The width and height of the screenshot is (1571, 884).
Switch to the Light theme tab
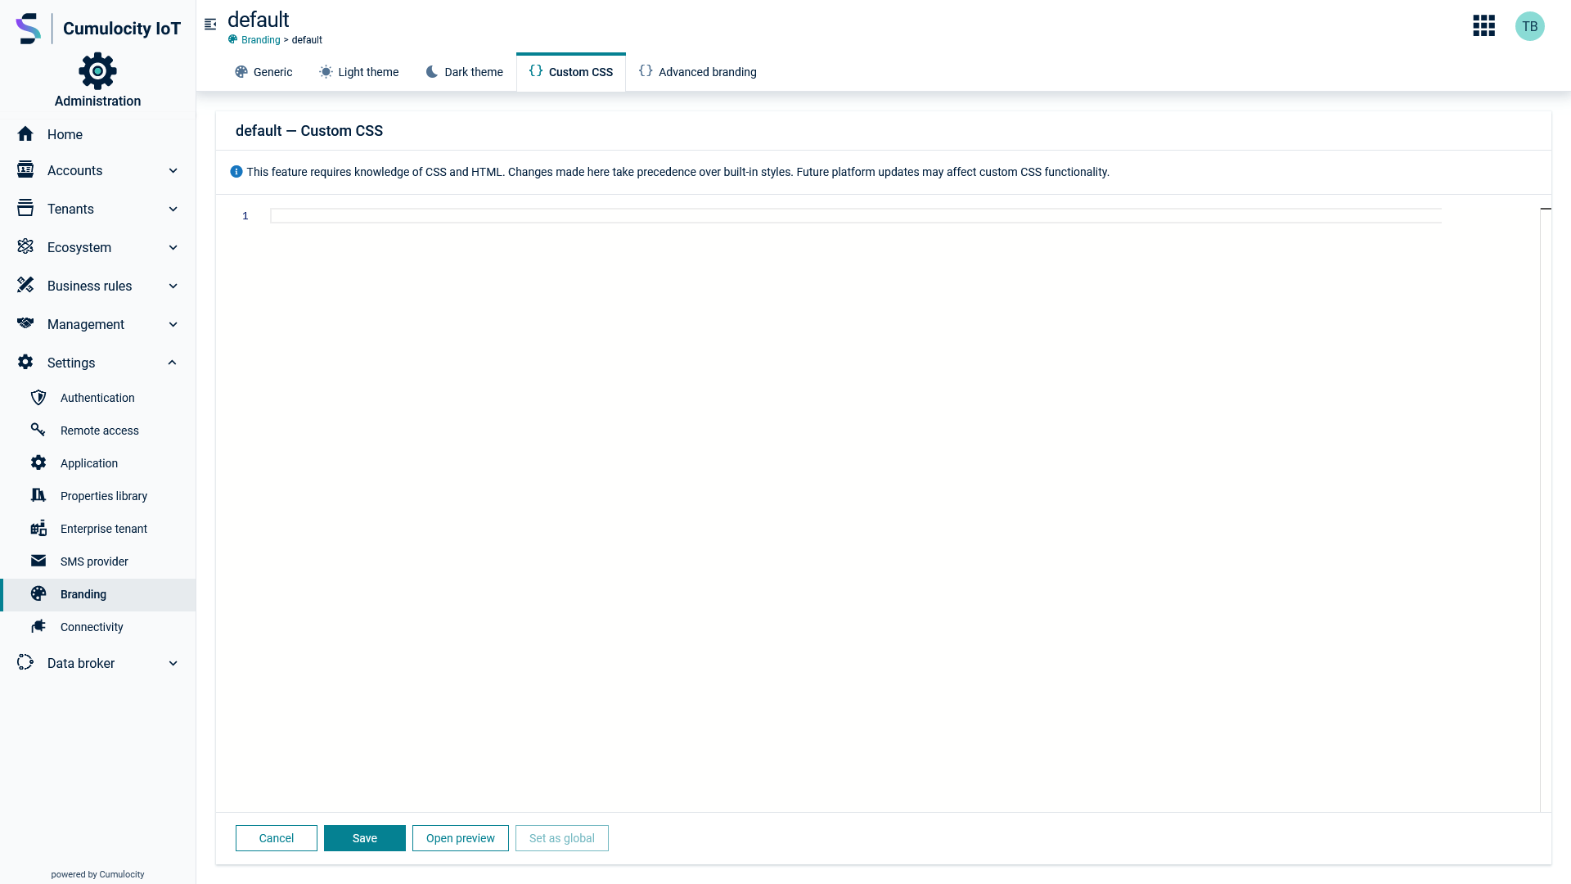(359, 72)
